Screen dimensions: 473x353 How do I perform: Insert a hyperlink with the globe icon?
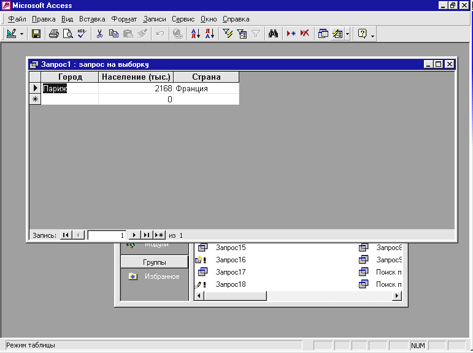pyautogui.click(x=178, y=34)
